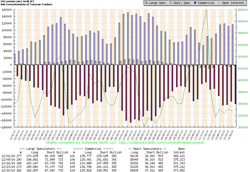Click the open interest value 373,982

179,170
